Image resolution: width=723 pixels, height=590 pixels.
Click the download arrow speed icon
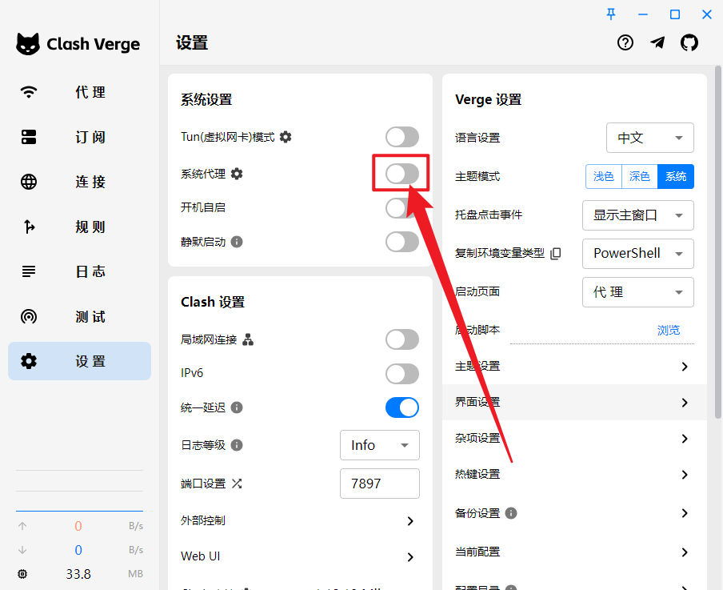tap(22, 550)
